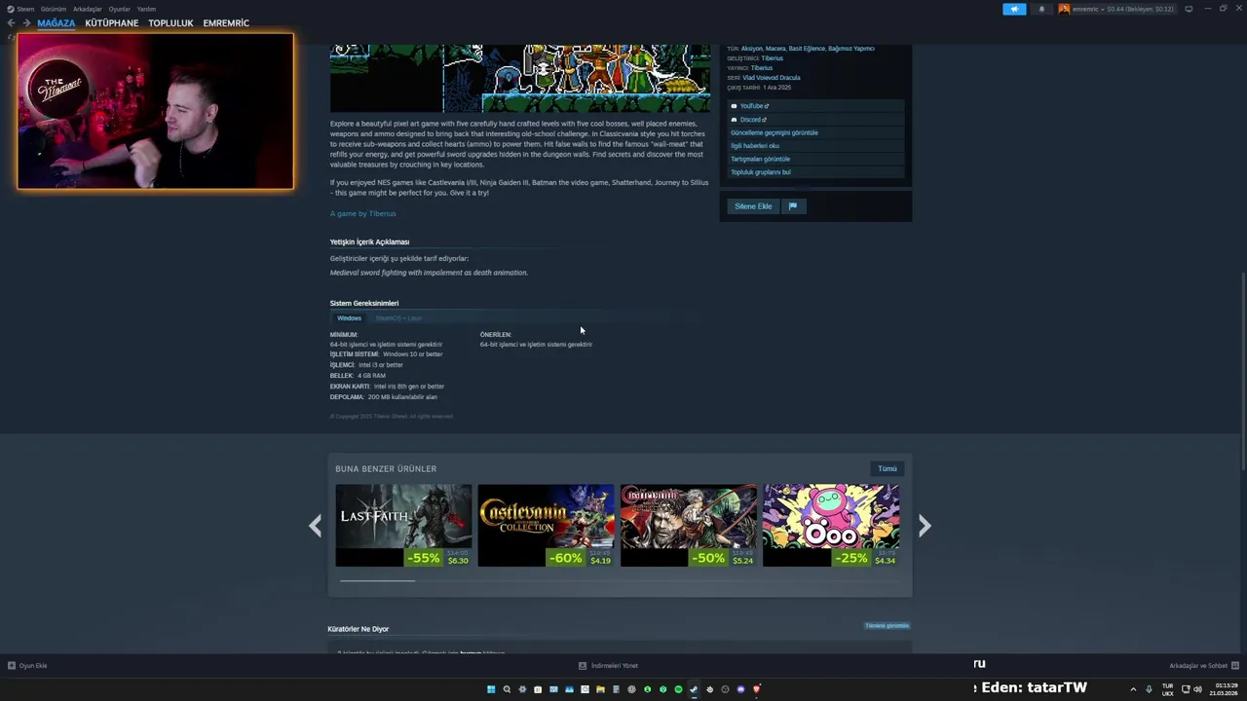Open the Arkadaşlar menu
Image resolution: width=1247 pixels, height=701 pixels.
click(x=88, y=9)
